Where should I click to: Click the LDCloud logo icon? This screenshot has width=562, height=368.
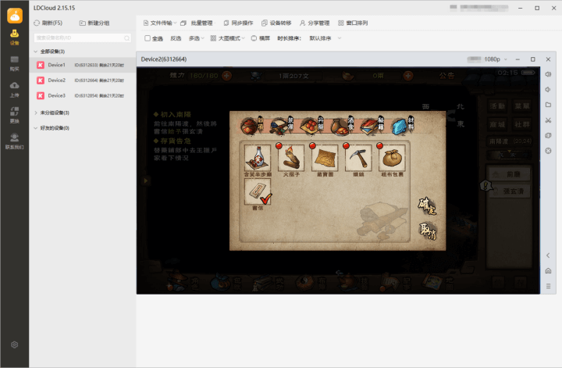[x=15, y=16]
